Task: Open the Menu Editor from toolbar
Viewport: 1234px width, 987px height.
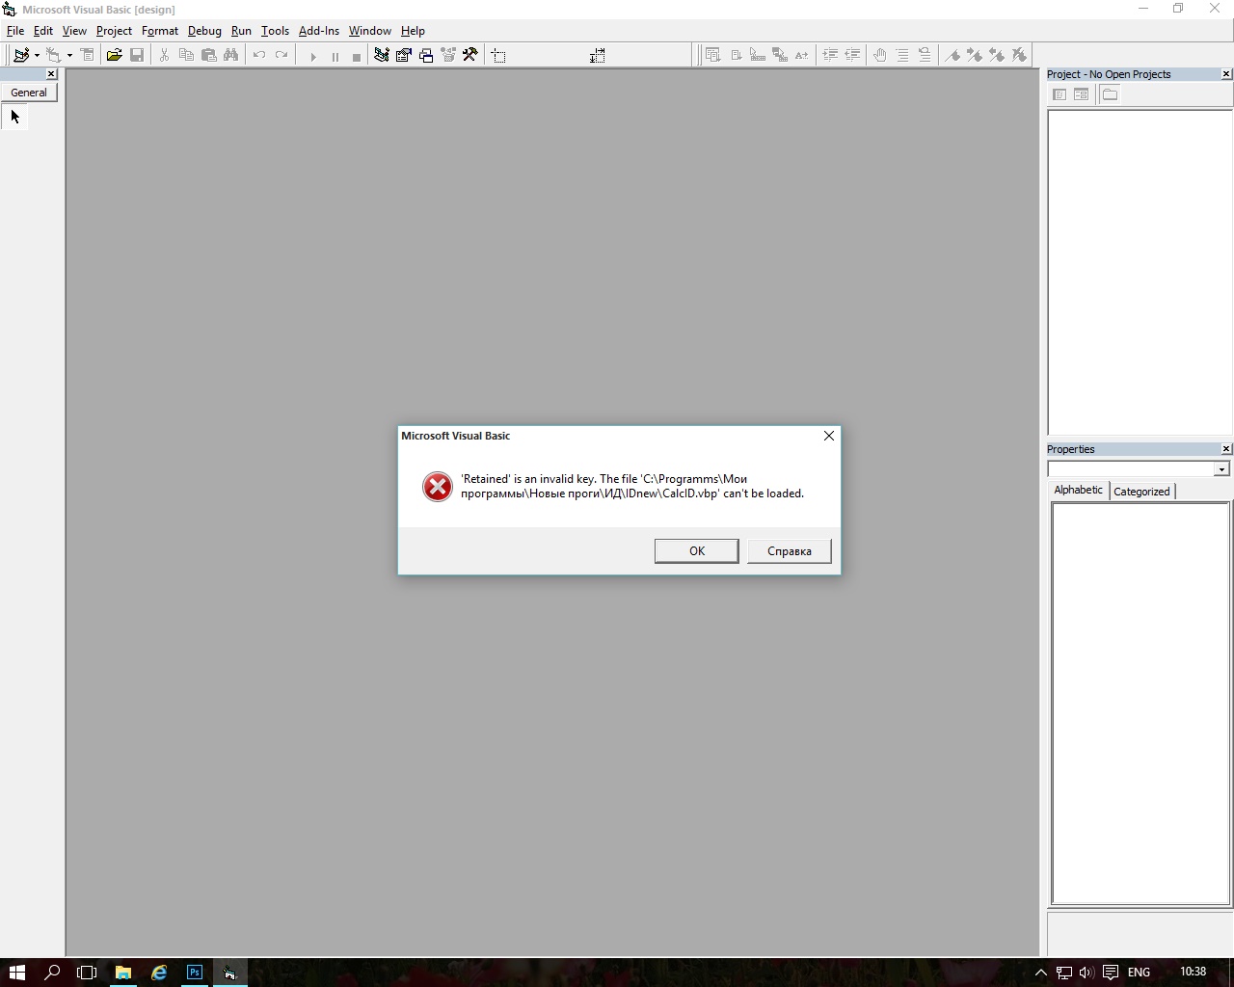Action: [x=87, y=56]
